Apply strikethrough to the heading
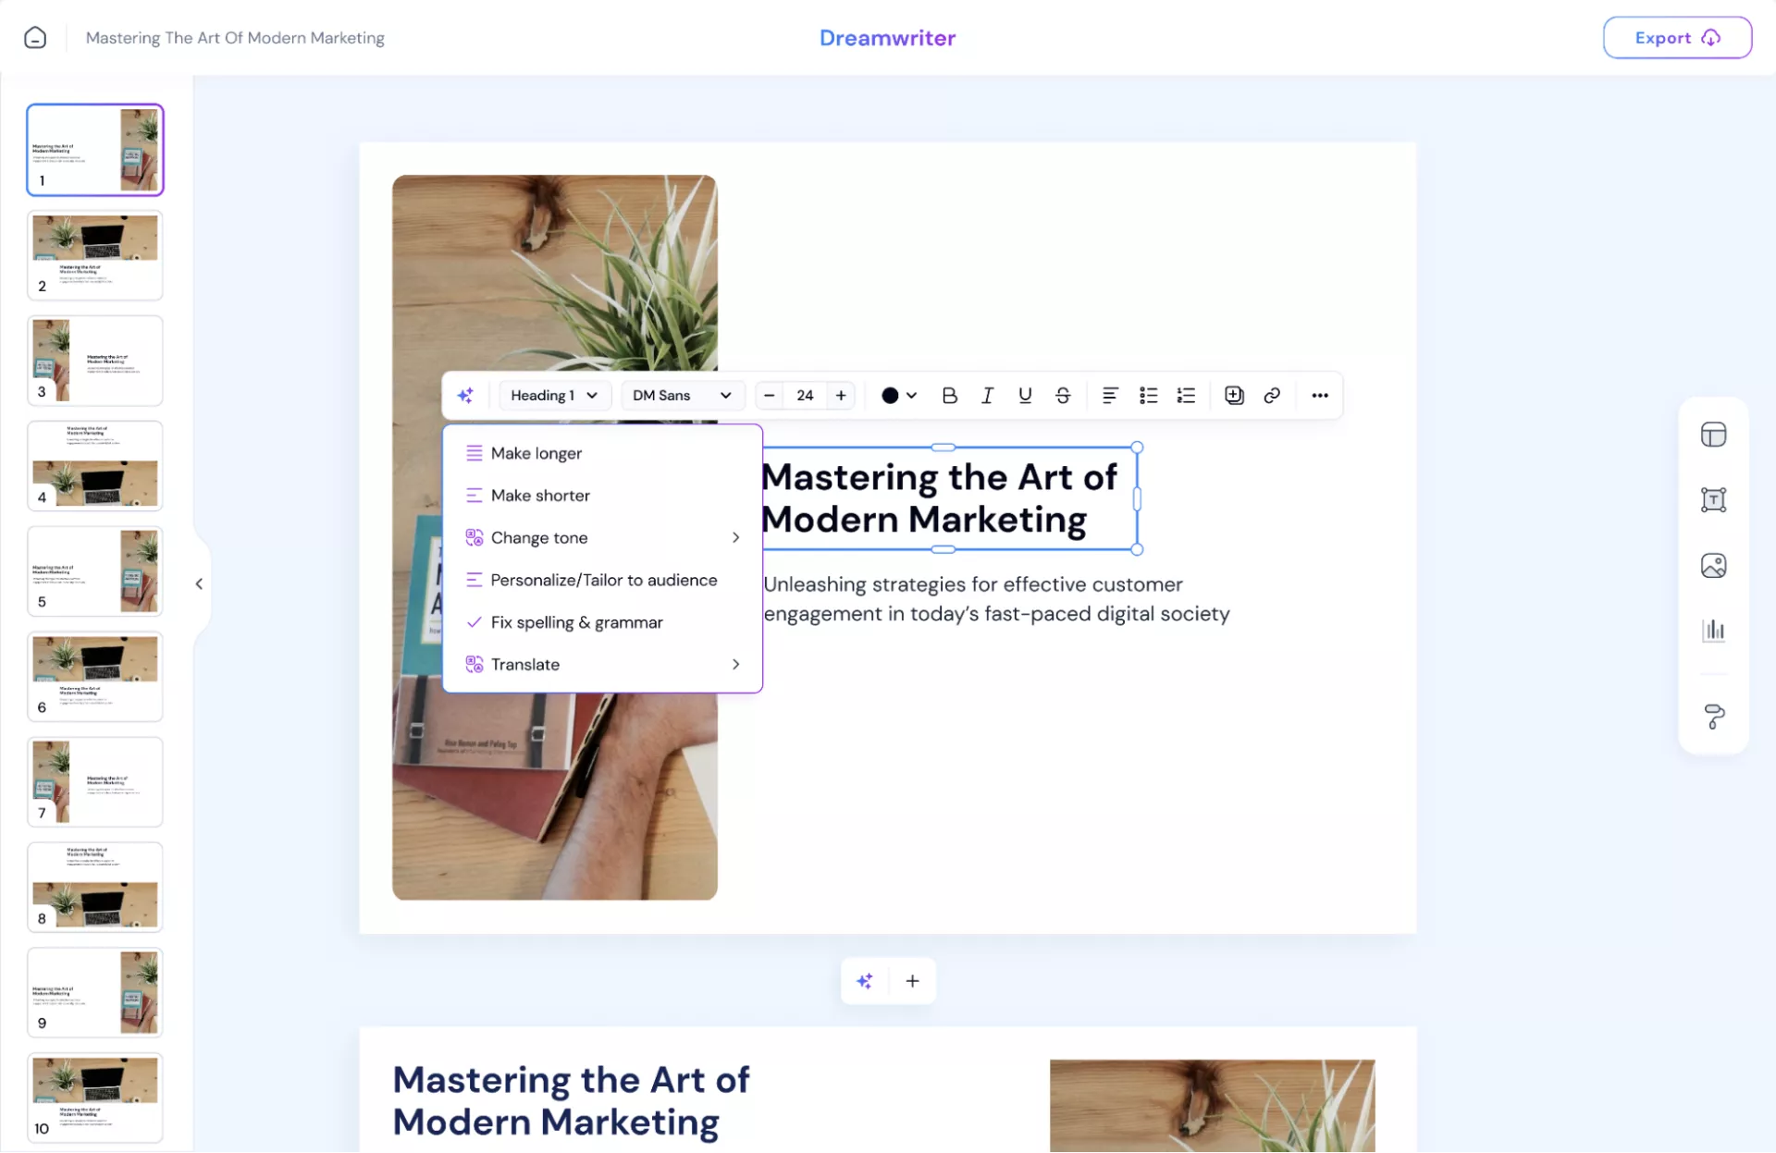This screenshot has width=1776, height=1153. point(1063,396)
